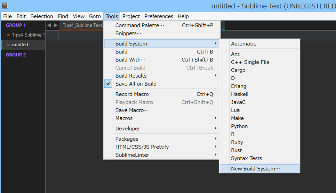Screen dimensions: 336x193
Task: Select Syntax Tests build system
Action: 260,158
